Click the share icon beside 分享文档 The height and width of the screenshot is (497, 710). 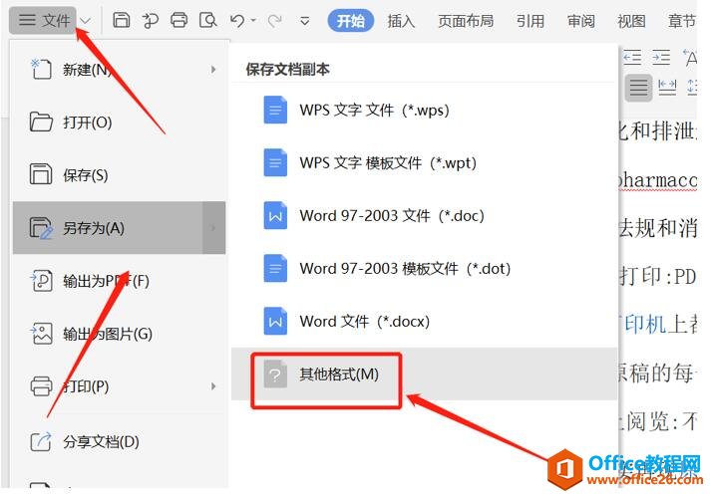41,441
